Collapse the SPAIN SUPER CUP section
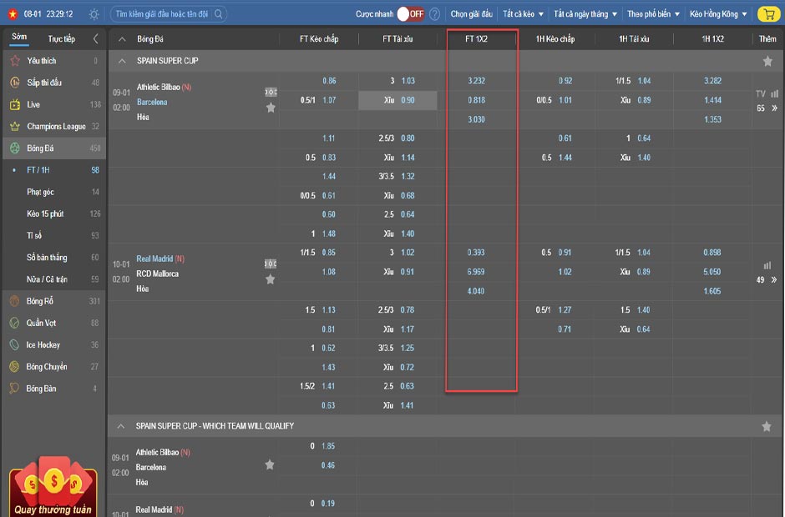This screenshot has width=785, height=517. (x=122, y=61)
